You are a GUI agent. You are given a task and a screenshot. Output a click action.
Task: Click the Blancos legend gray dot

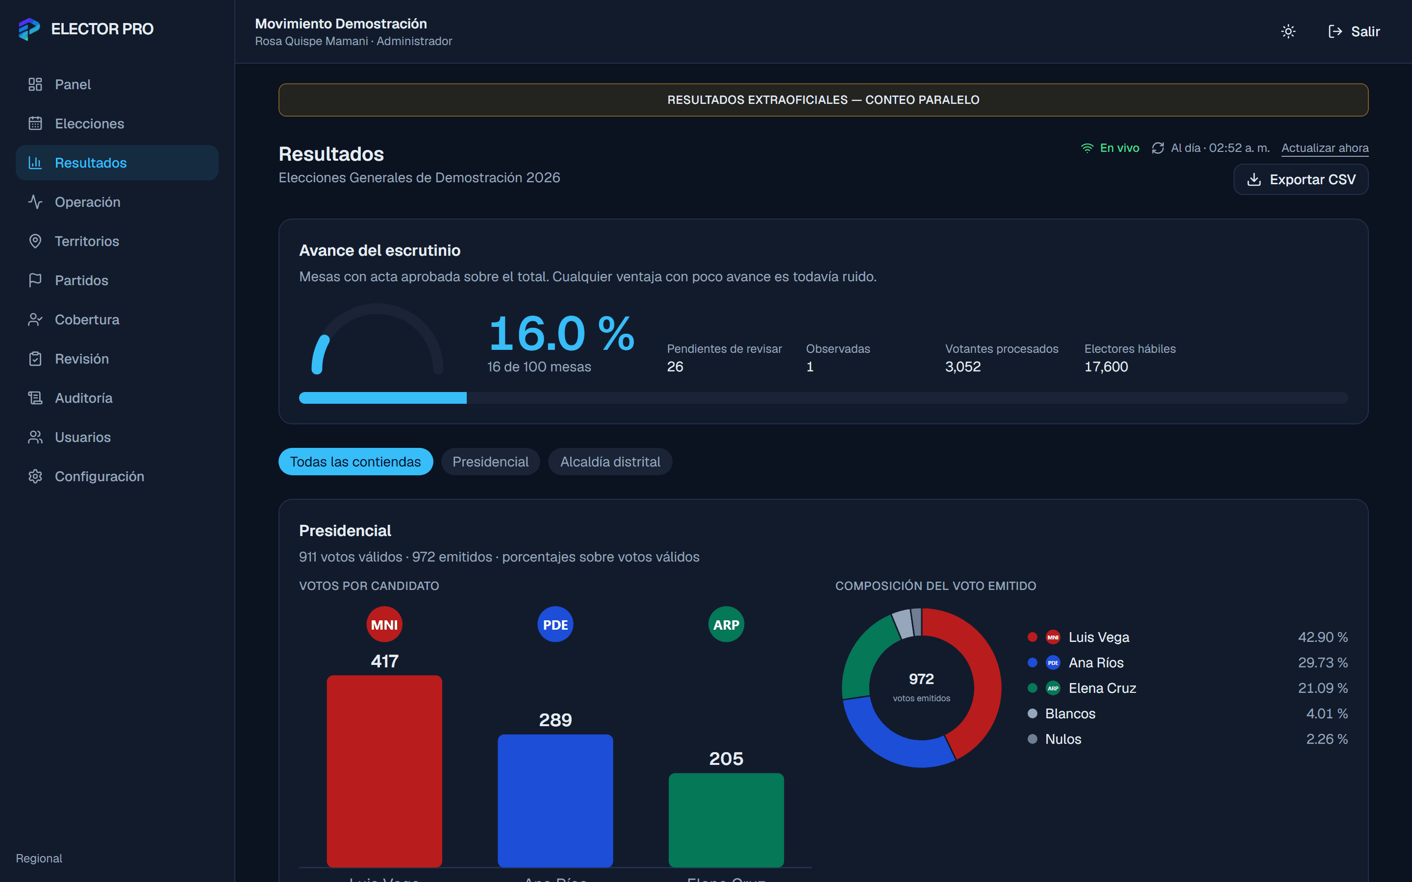1032,713
